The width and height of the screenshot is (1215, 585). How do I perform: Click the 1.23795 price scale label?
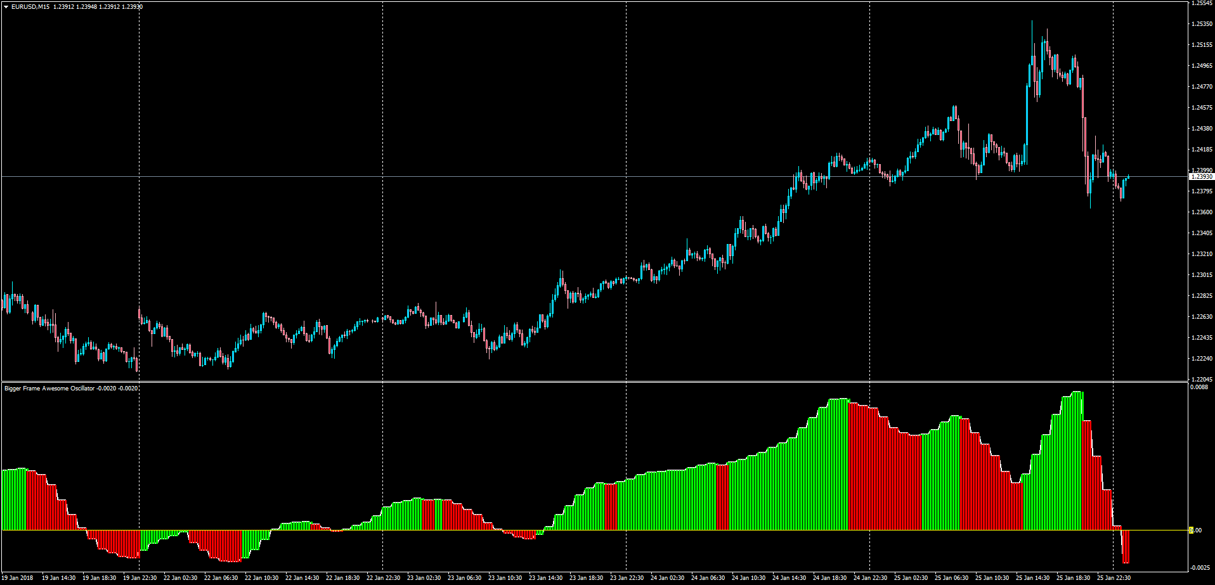1202,191
